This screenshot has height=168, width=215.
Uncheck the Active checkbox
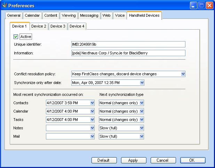[16, 36]
